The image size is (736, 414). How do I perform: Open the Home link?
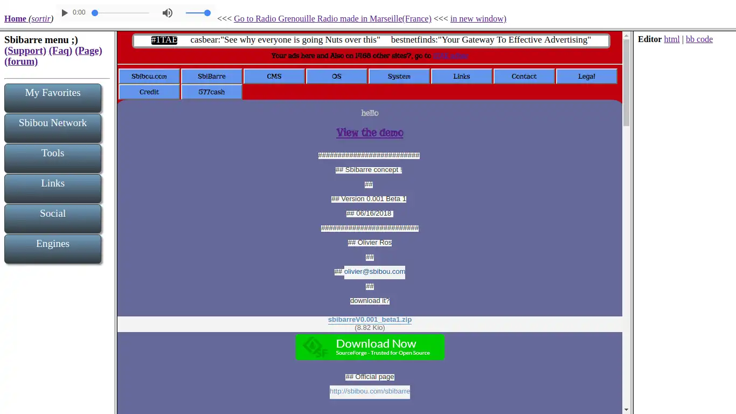click(15, 19)
